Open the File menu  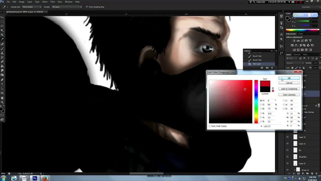8,2
